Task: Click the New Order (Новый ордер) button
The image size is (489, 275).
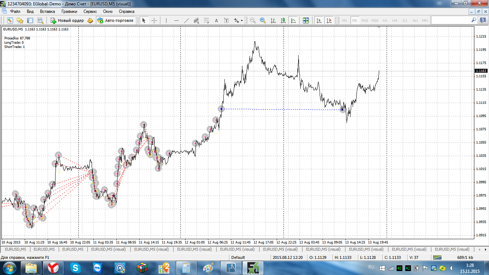Action: (x=67, y=20)
